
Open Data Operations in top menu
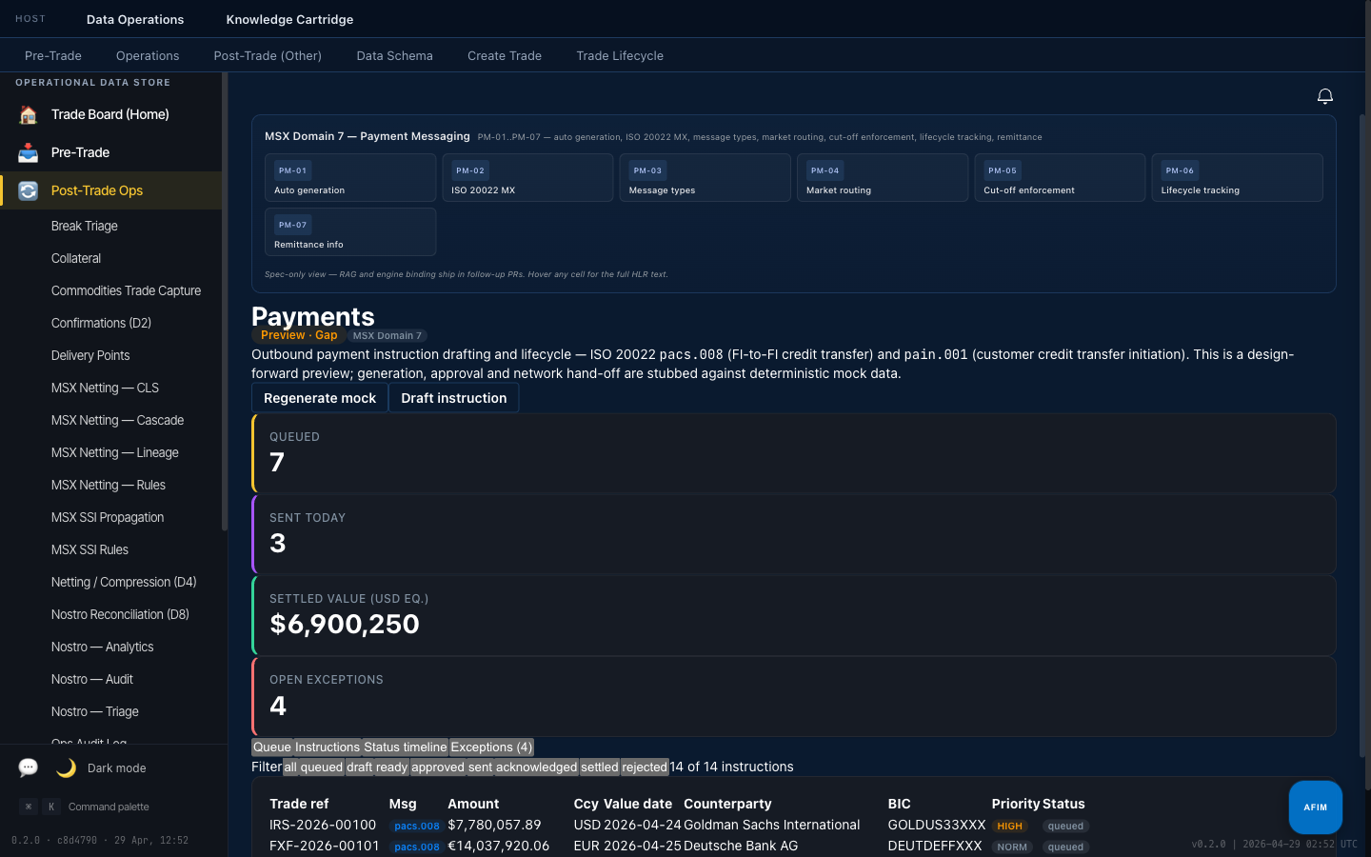click(135, 19)
